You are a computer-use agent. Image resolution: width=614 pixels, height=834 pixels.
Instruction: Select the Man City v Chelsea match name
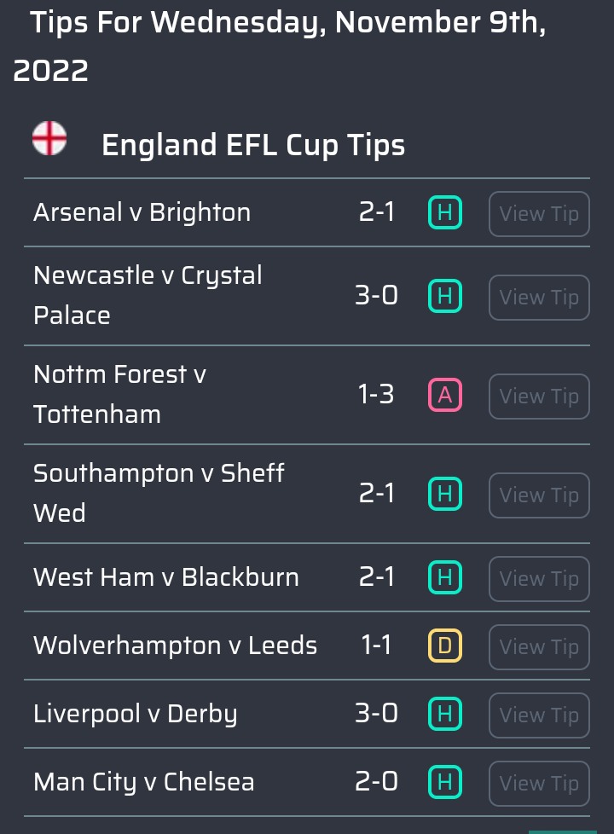pyautogui.click(x=143, y=782)
